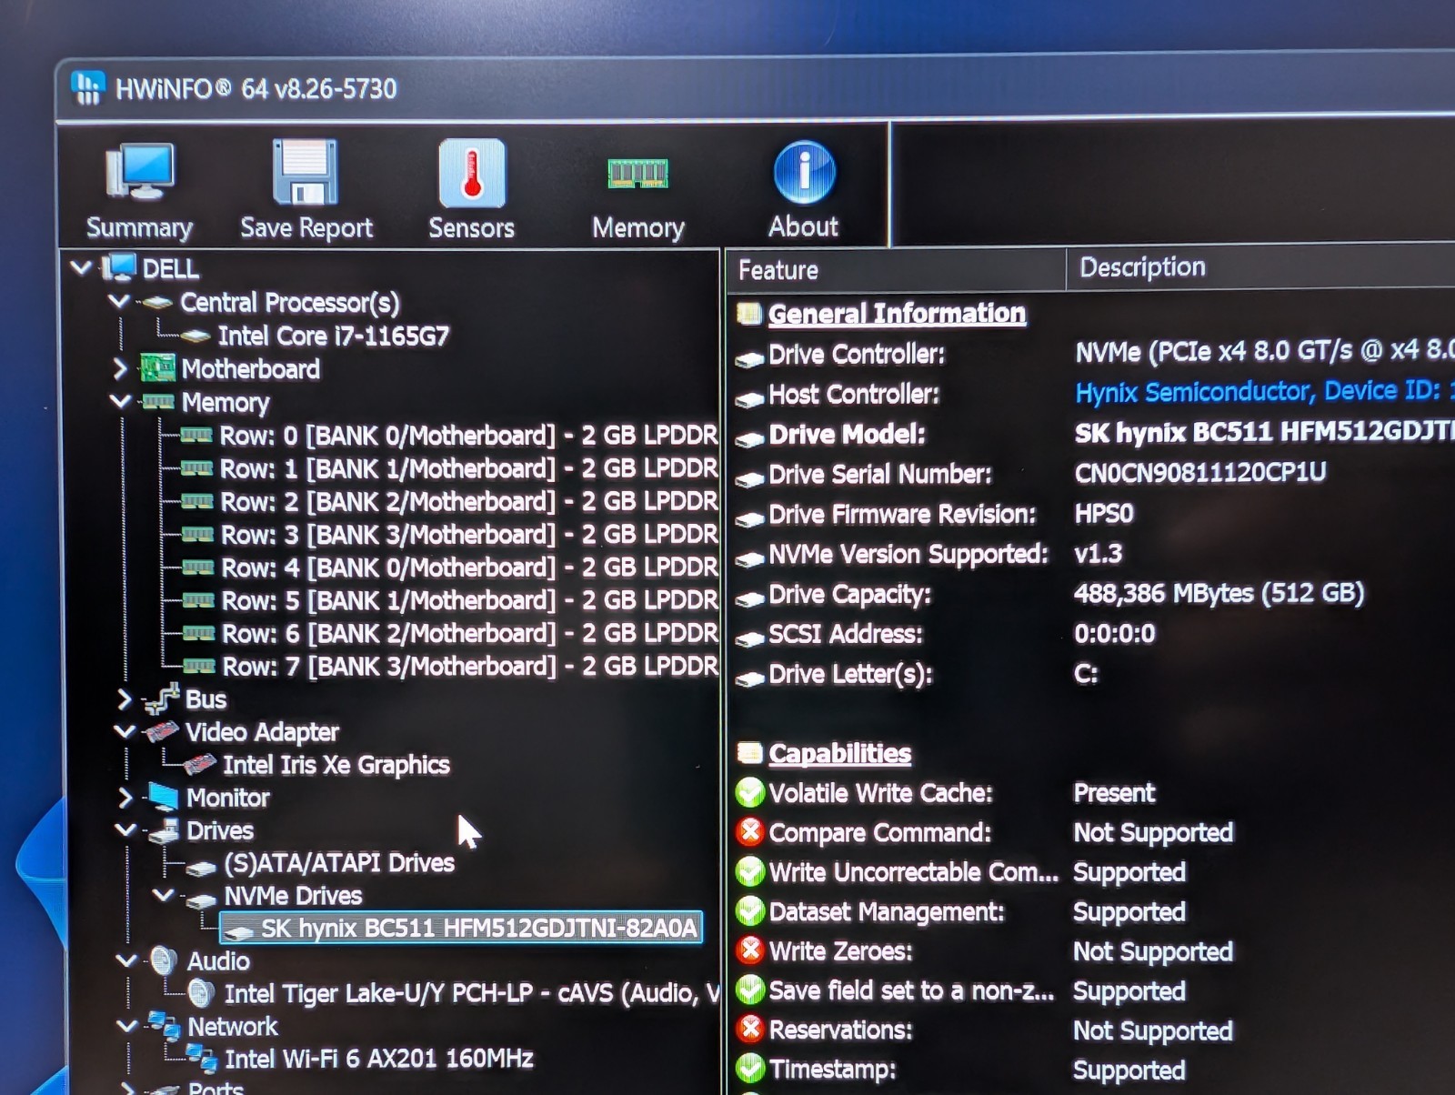Open the Sensors thermometer icon
The image size is (1455, 1095).
472,172
